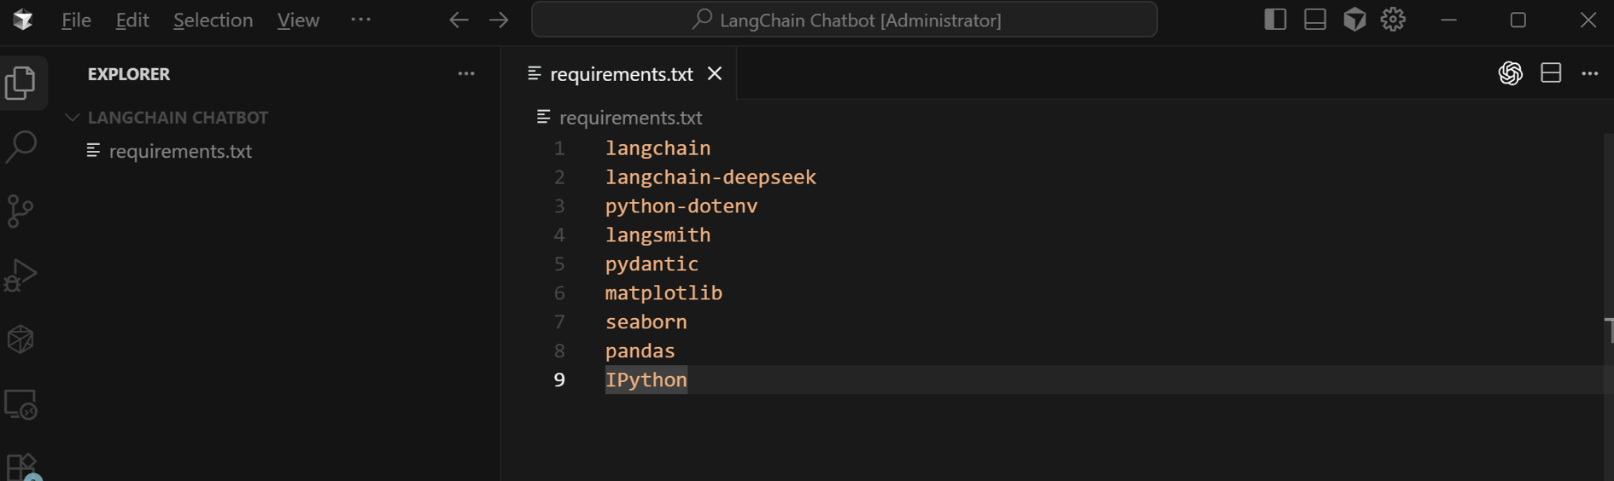Open the File menu
1614x481 pixels.
[x=76, y=20]
